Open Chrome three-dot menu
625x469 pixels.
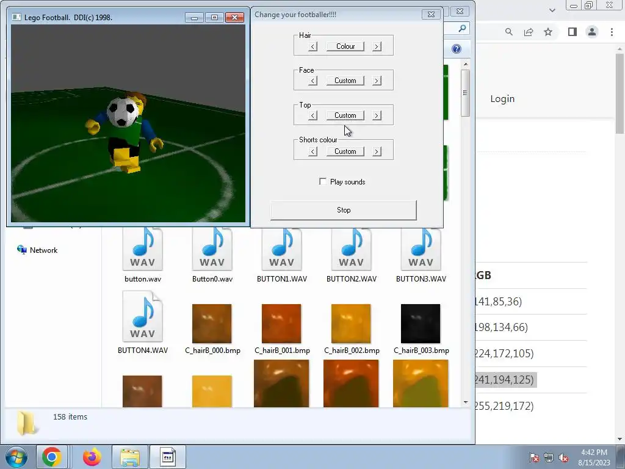pos(612,32)
